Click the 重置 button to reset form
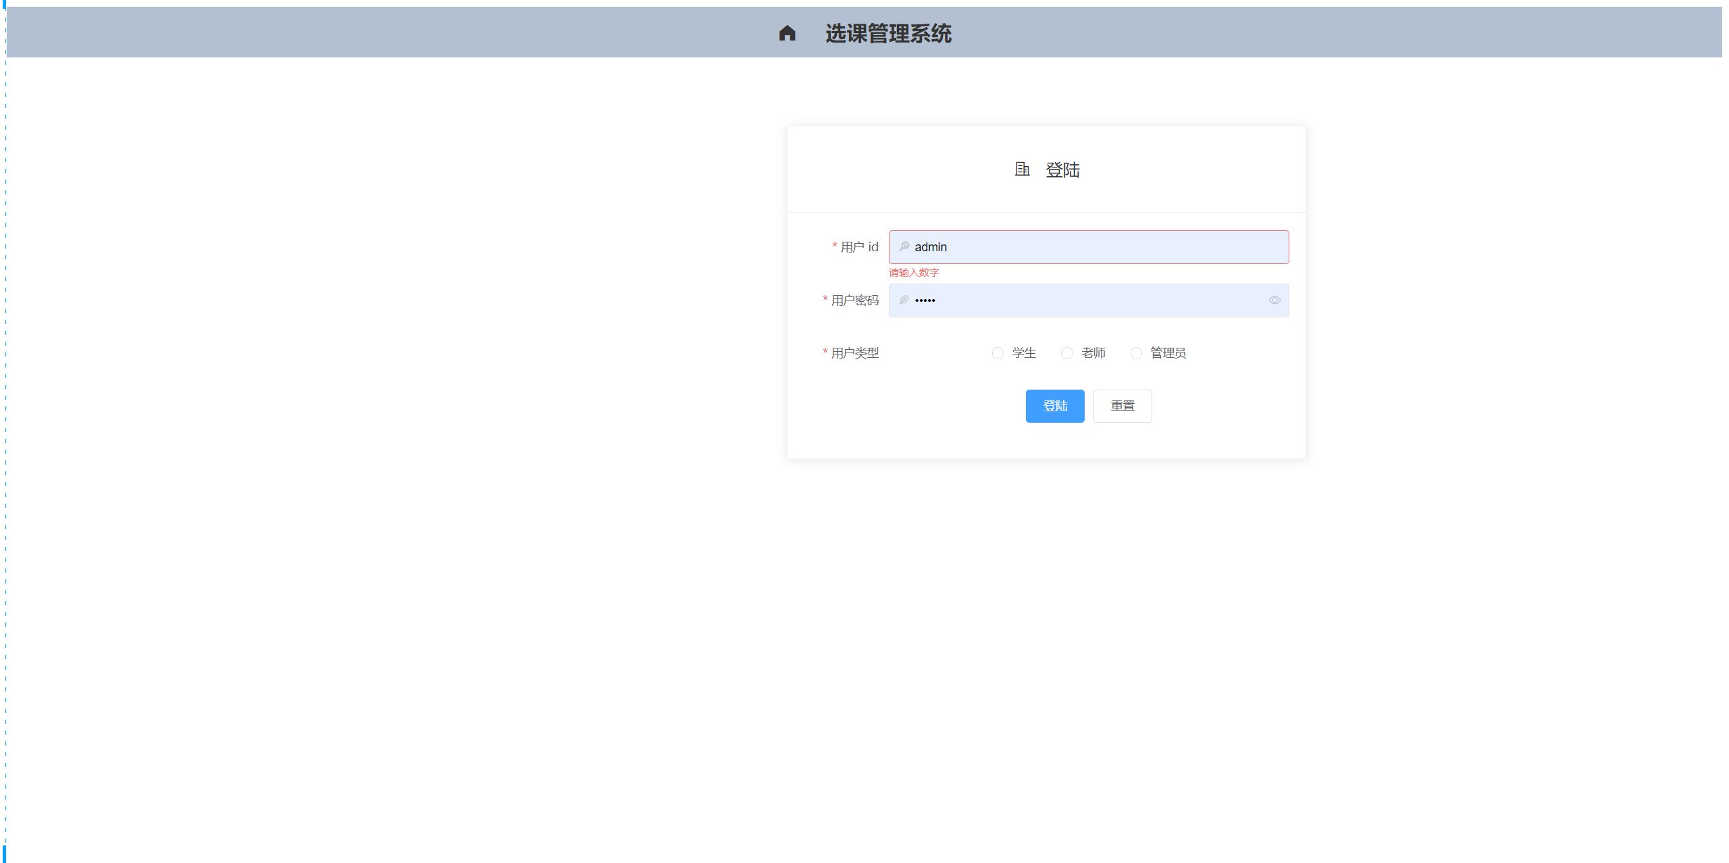This screenshot has width=1729, height=863. pyautogui.click(x=1123, y=406)
